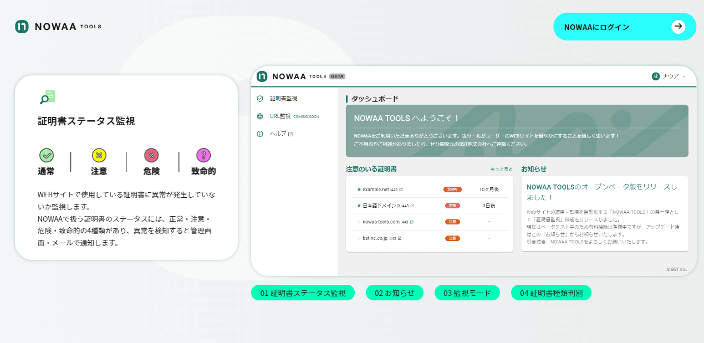This screenshot has width=704, height=343.
Task: Click the arrow inside the login button
Action: pos(679,26)
